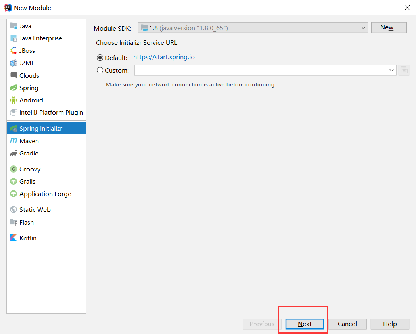Viewport: 416px width, 334px height.
Task: Click the Next button
Action: coord(305,324)
